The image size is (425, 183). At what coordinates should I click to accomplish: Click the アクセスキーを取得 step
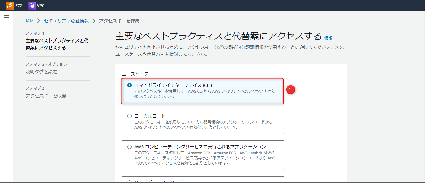(x=46, y=96)
